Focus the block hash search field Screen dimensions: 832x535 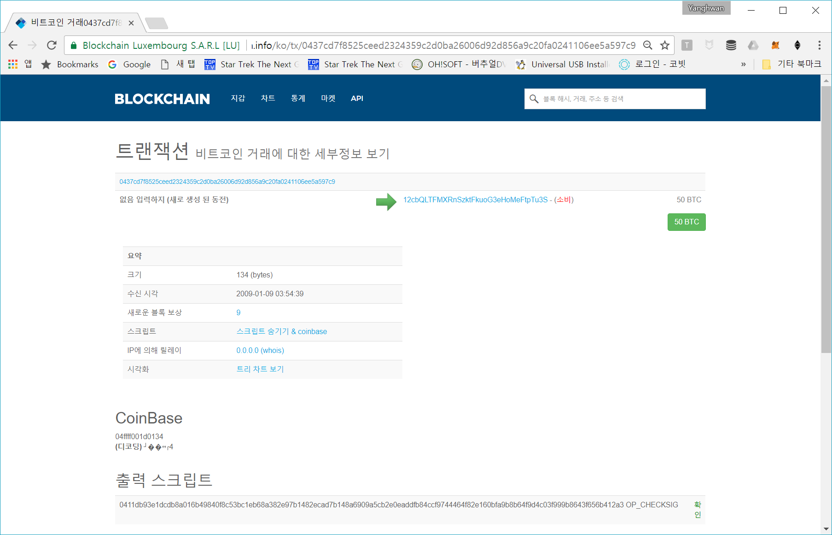(615, 99)
